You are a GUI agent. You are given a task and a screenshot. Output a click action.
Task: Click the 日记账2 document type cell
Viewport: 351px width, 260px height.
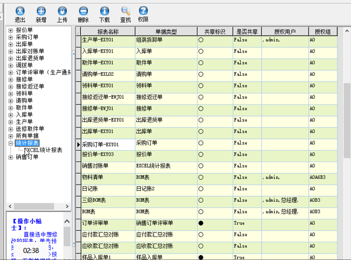166,191
